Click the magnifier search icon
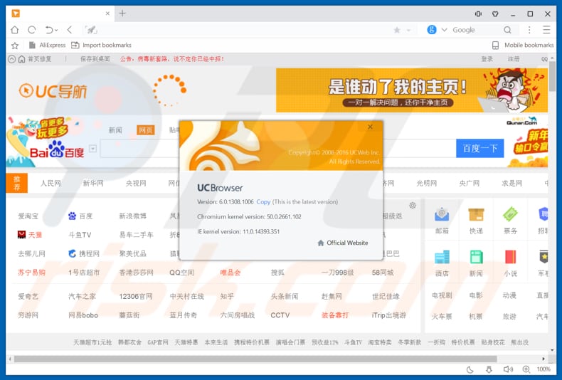The width and height of the screenshot is (562, 380). [507, 30]
